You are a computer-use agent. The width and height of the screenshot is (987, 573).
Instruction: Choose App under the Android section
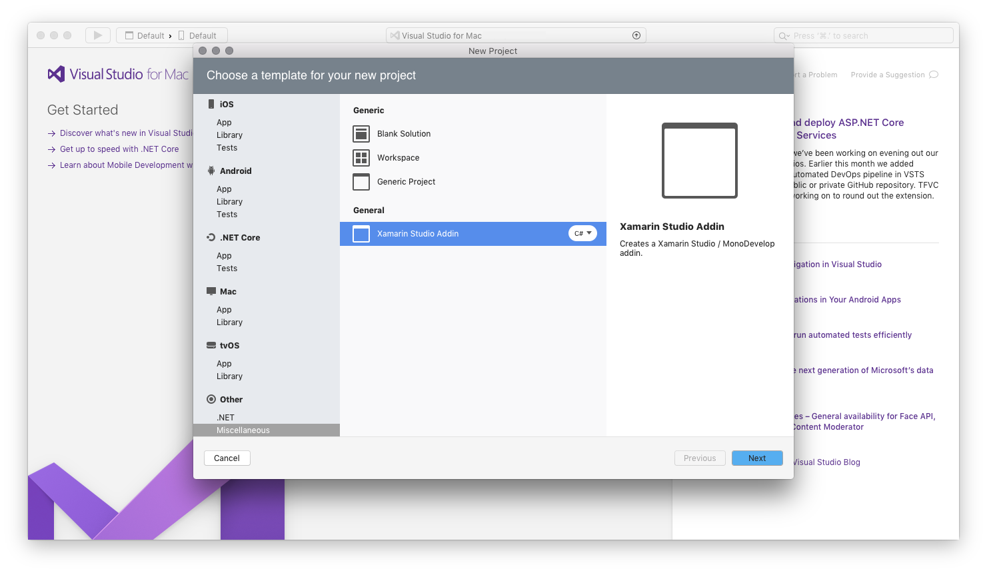click(224, 189)
